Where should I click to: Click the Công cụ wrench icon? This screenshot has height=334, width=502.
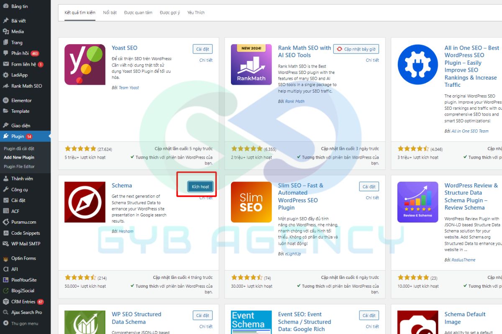point(5,189)
